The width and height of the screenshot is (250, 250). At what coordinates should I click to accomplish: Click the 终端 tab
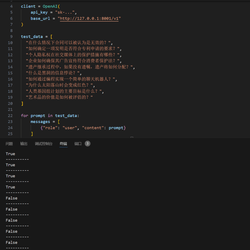coord(63,144)
